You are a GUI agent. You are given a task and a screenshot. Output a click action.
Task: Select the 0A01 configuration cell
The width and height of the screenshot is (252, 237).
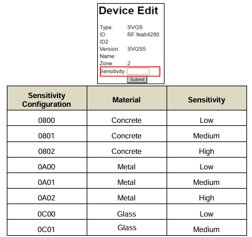(47, 181)
